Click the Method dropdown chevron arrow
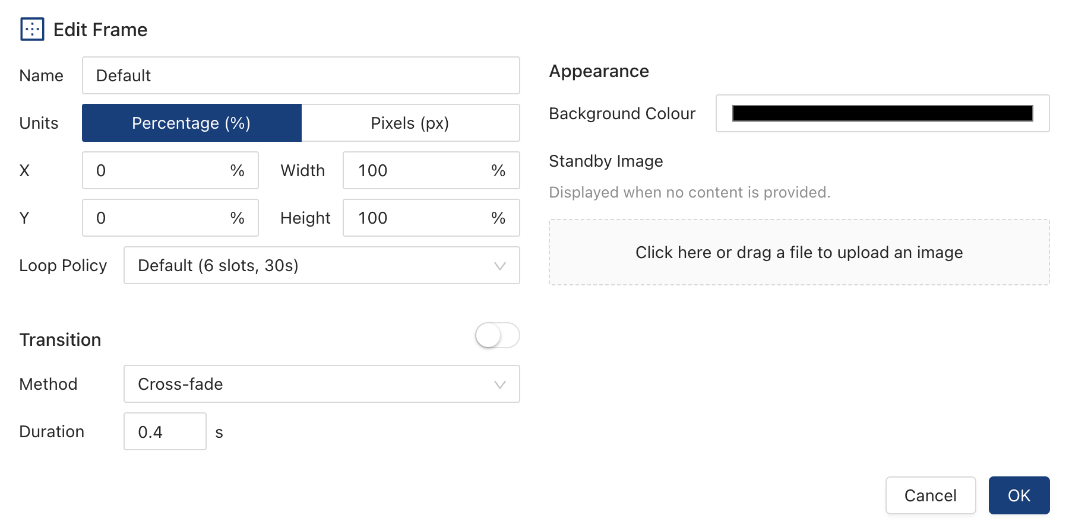Viewport: 1069px width, 528px height. [499, 384]
